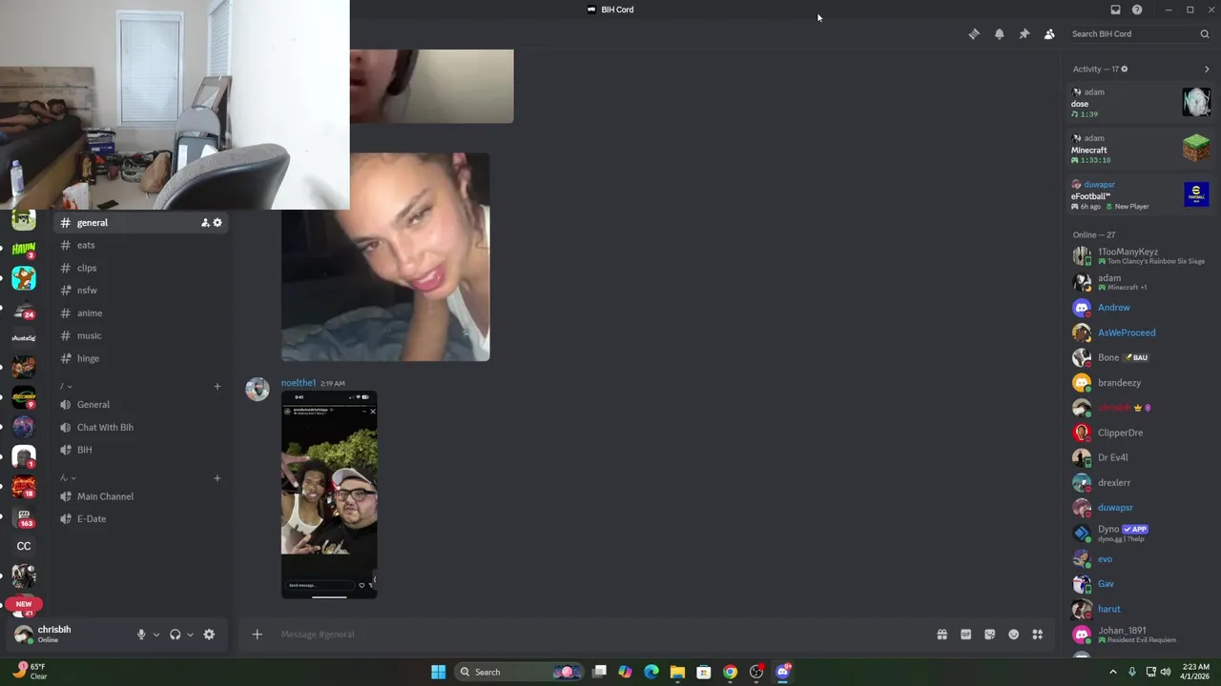View member ClipperDre in the list
1221x686 pixels.
point(1140,433)
